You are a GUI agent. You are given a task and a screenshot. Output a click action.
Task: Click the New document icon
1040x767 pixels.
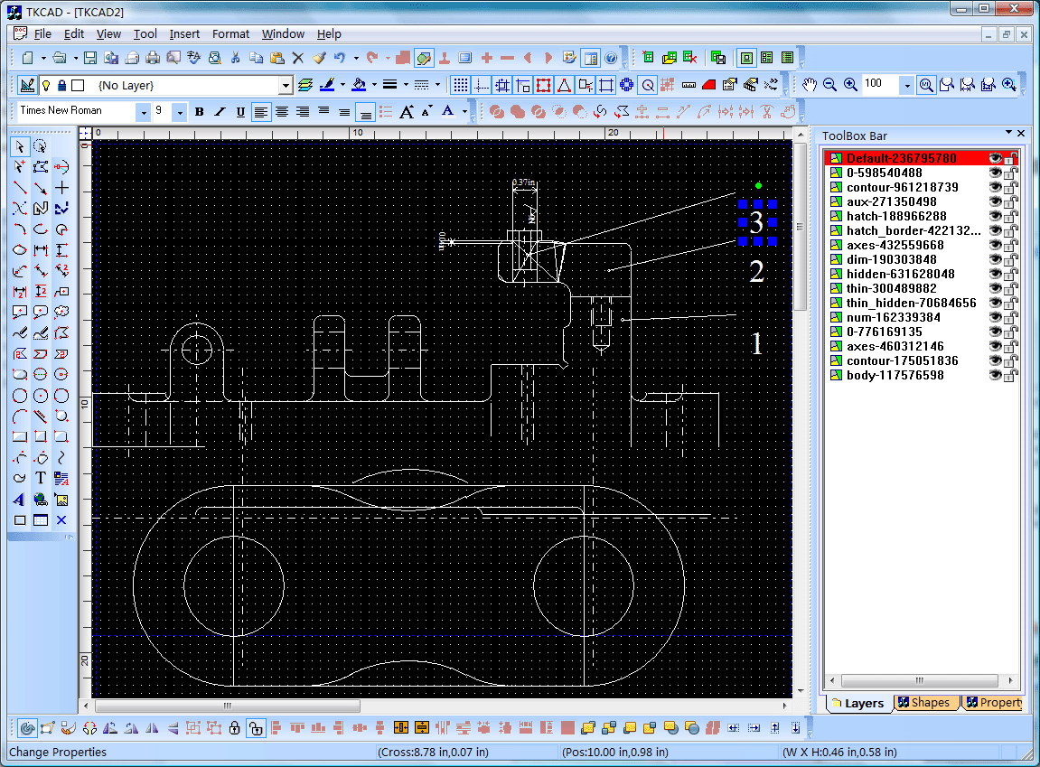click(28, 59)
